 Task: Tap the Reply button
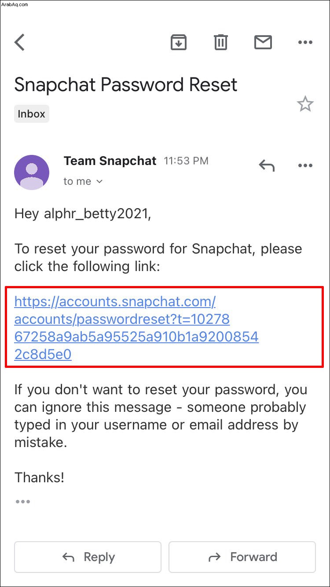[x=88, y=557]
